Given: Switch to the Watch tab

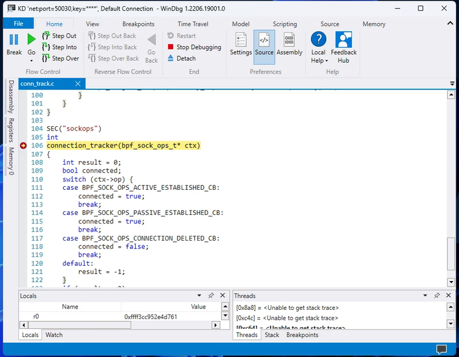Looking at the screenshot, I should 54,335.
